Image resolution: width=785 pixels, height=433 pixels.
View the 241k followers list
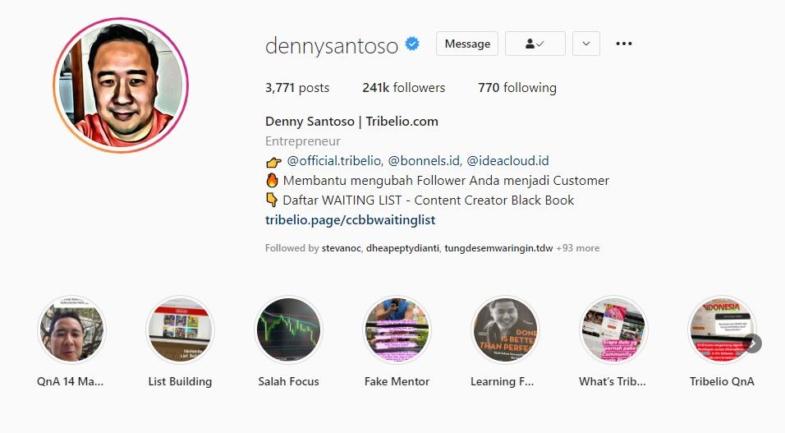click(403, 88)
